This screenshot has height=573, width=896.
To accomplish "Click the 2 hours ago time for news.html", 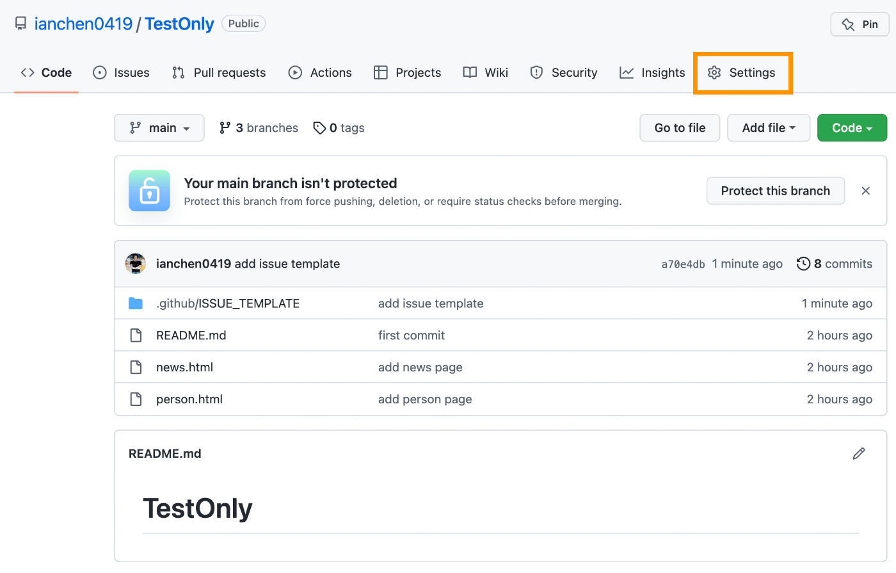I will coord(840,367).
